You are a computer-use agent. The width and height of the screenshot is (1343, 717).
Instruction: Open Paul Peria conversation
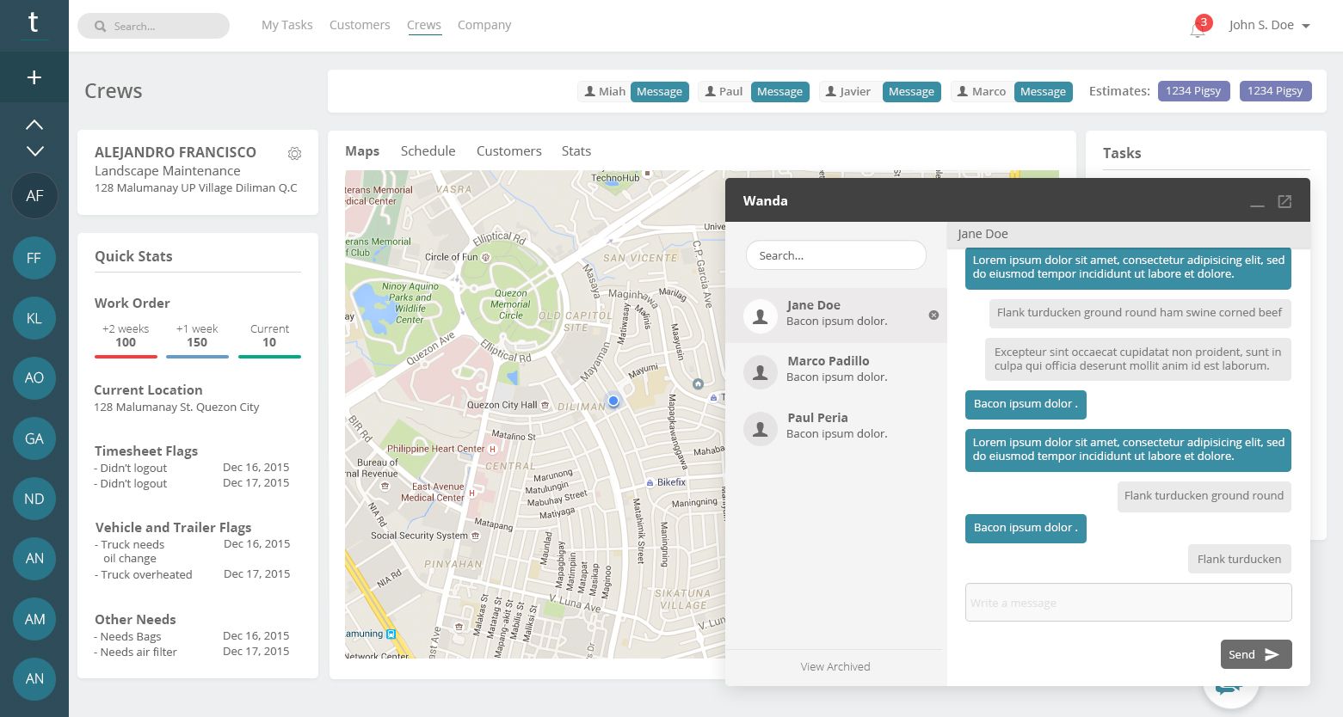point(835,426)
